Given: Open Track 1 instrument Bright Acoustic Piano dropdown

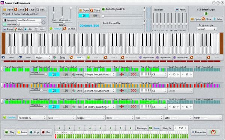Looking at the screenshot, I should point(99,74).
